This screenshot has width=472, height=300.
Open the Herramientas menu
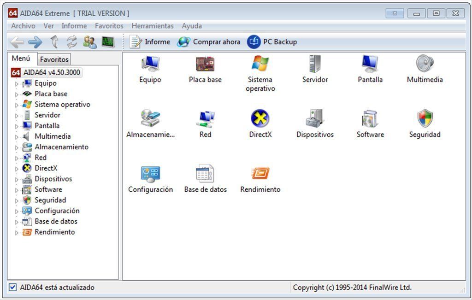(153, 26)
